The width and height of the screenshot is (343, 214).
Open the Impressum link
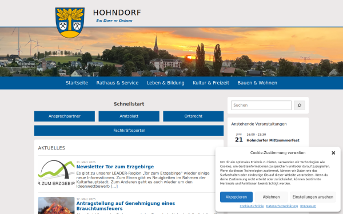pyautogui.click(x=308, y=206)
